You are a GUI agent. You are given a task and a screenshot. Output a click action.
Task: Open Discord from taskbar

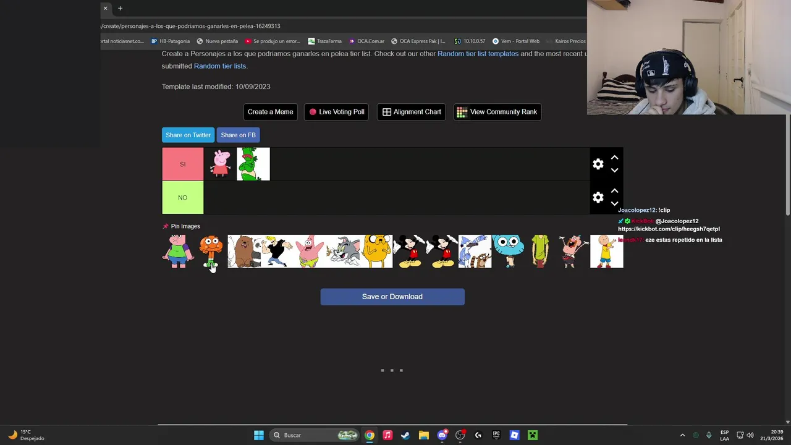point(442,435)
